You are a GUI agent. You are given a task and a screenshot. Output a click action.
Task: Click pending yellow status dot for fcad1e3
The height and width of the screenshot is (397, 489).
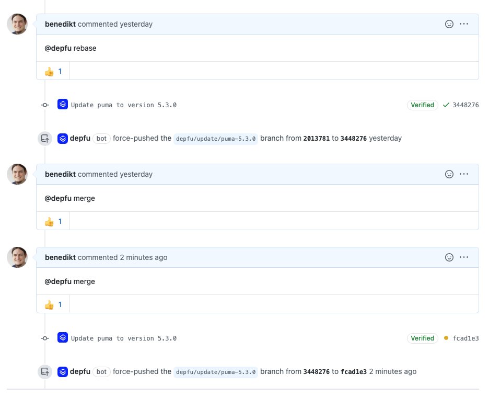(x=446, y=338)
